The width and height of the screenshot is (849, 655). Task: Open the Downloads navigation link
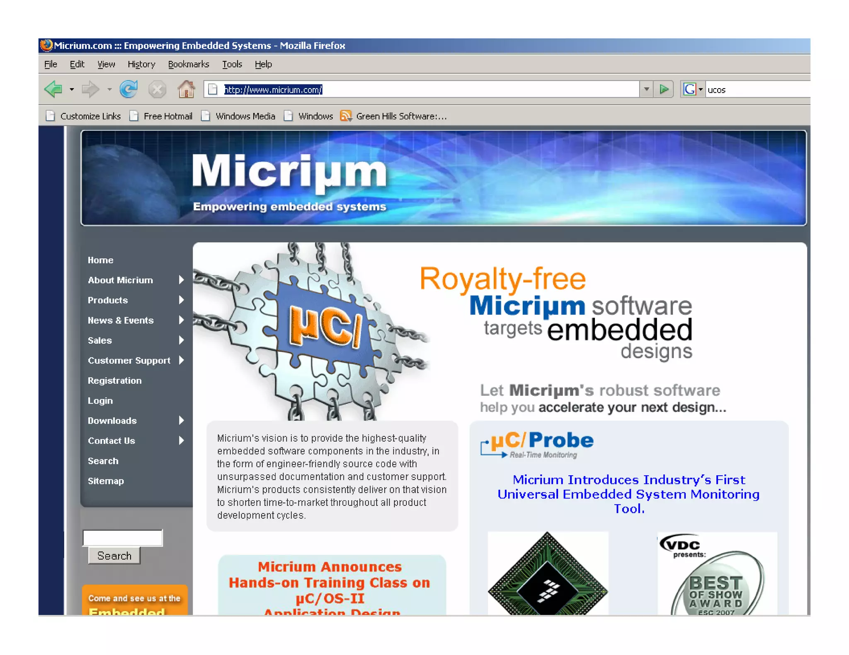pyautogui.click(x=112, y=421)
